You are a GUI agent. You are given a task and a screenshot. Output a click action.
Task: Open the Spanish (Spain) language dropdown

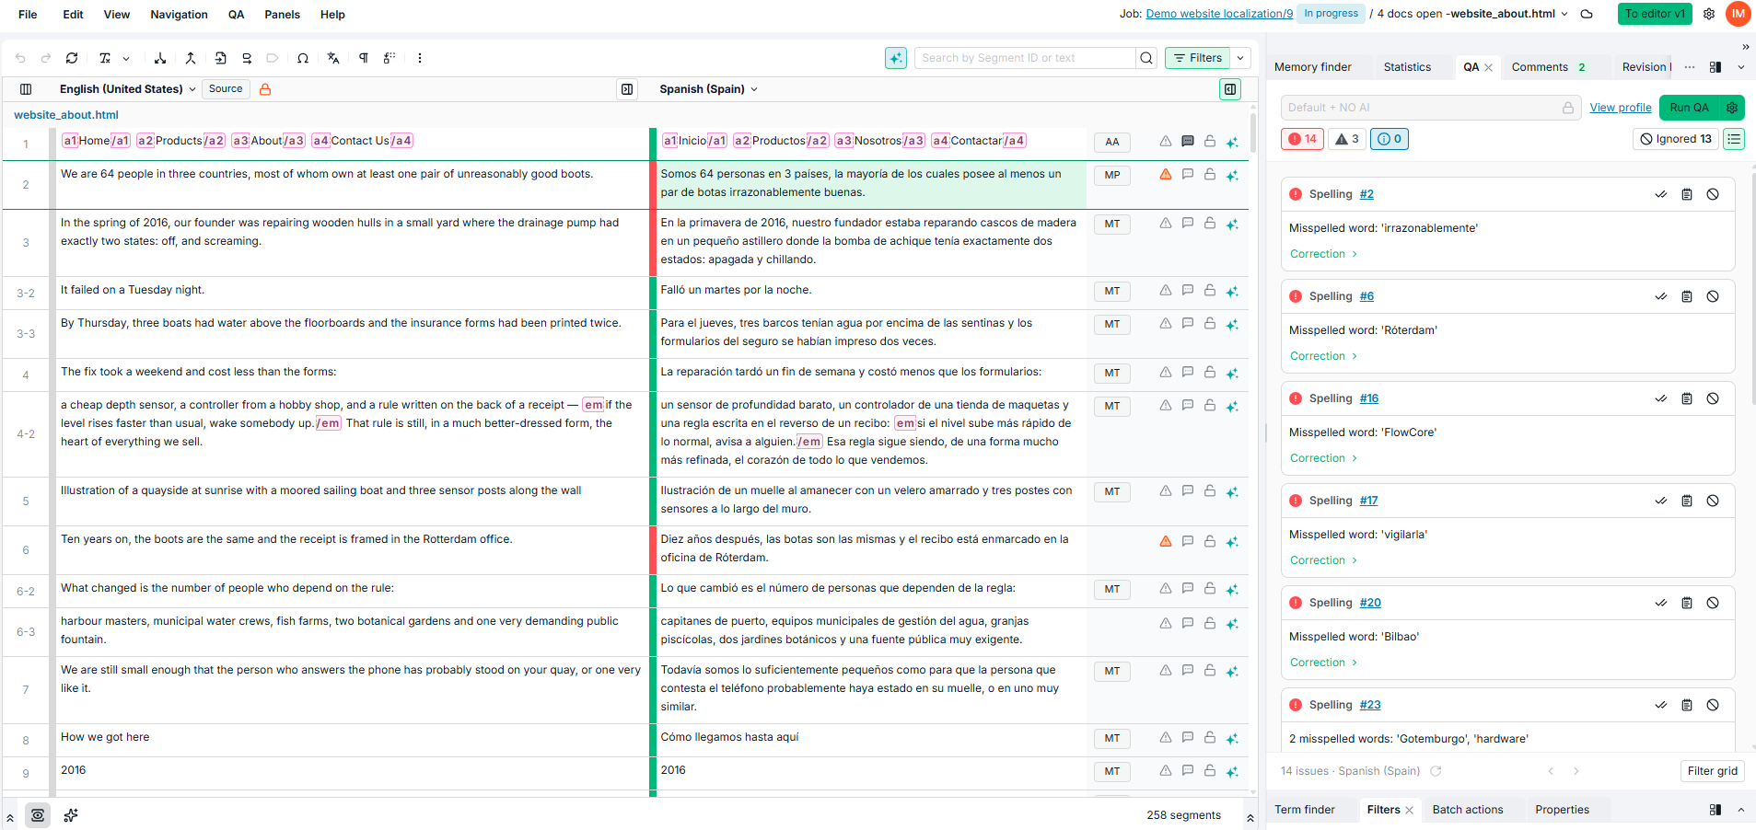[x=708, y=89]
